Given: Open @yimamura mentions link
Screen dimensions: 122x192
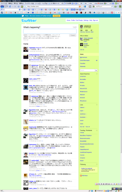Looking at the screenshot, I should [84, 57].
